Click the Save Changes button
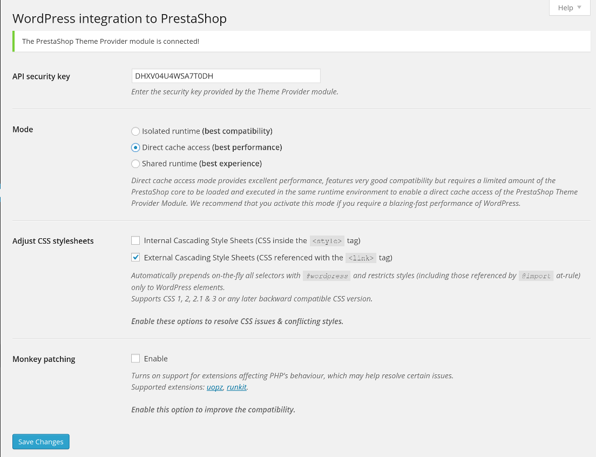 click(41, 442)
